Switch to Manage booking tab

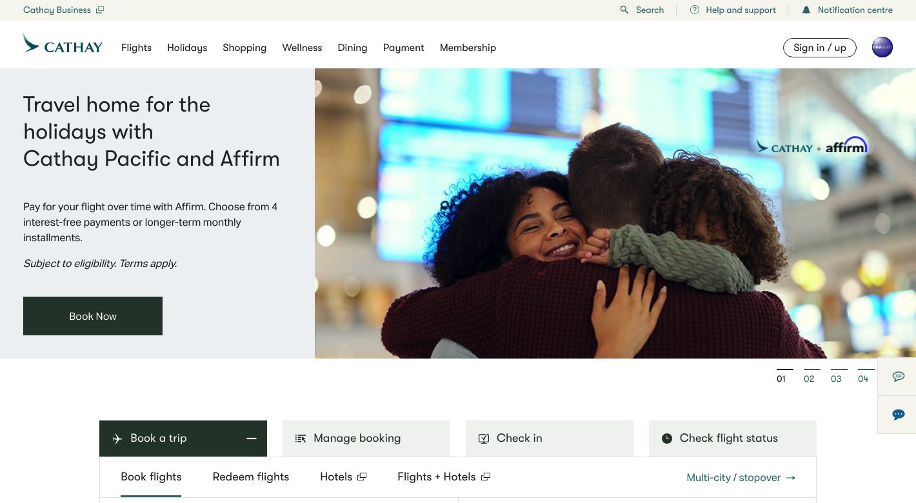(x=366, y=439)
